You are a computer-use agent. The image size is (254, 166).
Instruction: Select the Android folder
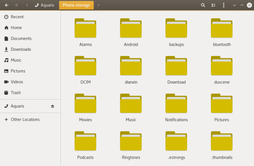pos(131,28)
